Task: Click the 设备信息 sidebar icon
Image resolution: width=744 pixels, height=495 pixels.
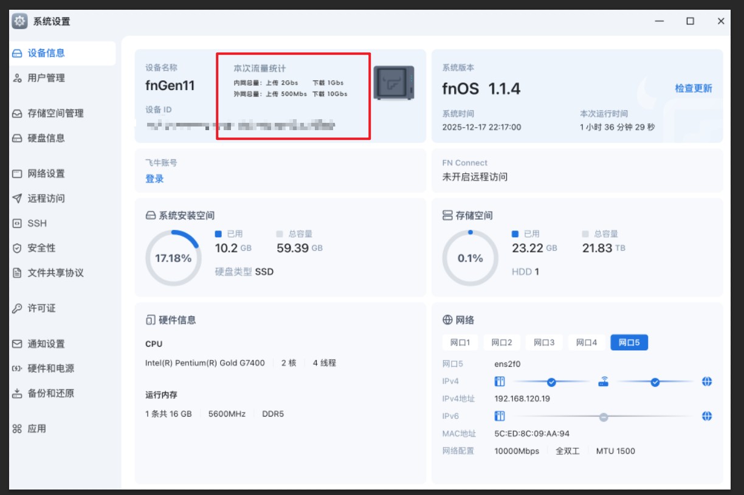Action: pos(17,54)
